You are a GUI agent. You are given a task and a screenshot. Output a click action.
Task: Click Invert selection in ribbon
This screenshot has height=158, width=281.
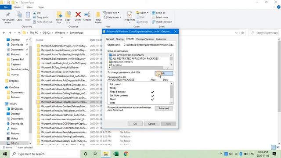click(x=162, y=22)
